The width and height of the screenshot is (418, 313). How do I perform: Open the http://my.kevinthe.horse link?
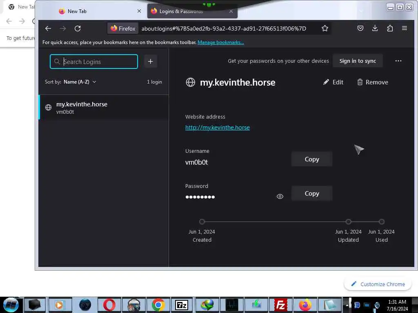click(x=218, y=128)
